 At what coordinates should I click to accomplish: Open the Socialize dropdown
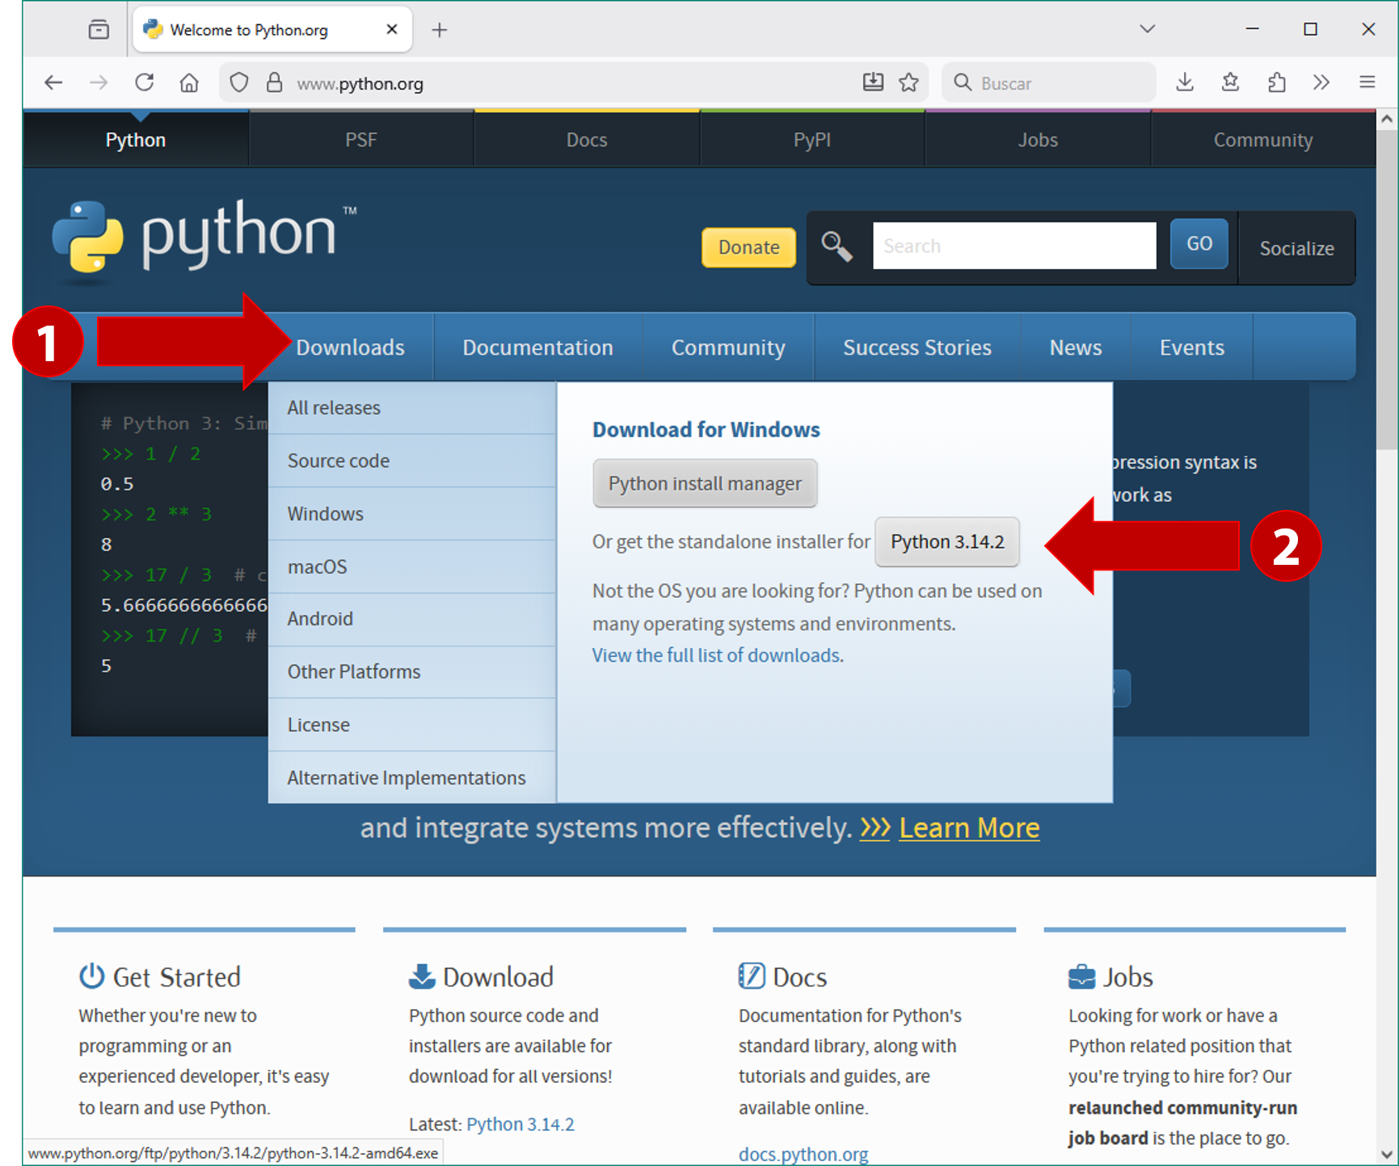tap(1296, 248)
